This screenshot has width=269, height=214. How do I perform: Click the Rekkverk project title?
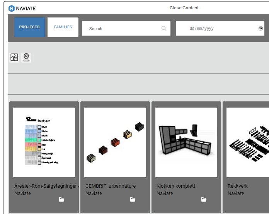coord(238,186)
